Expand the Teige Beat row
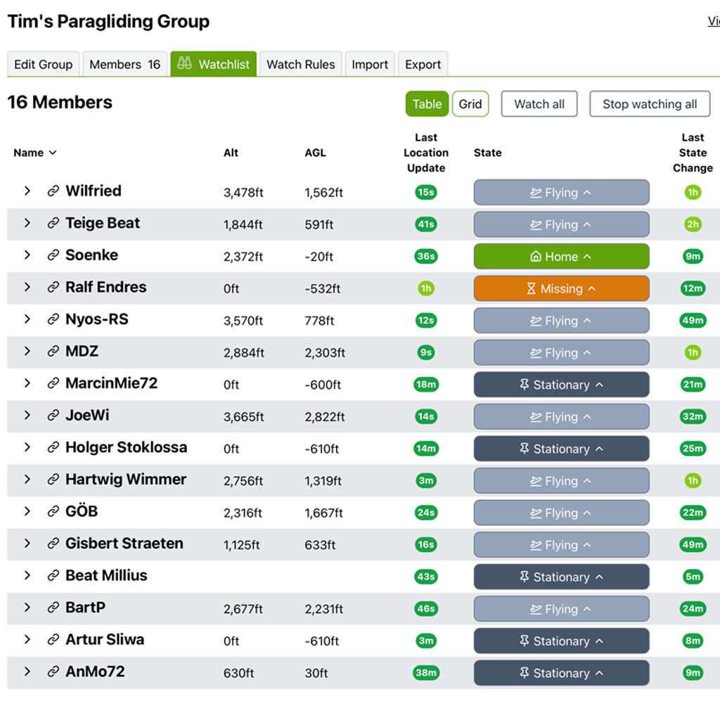The width and height of the screenshot is (720, 720). pos(27,223)
